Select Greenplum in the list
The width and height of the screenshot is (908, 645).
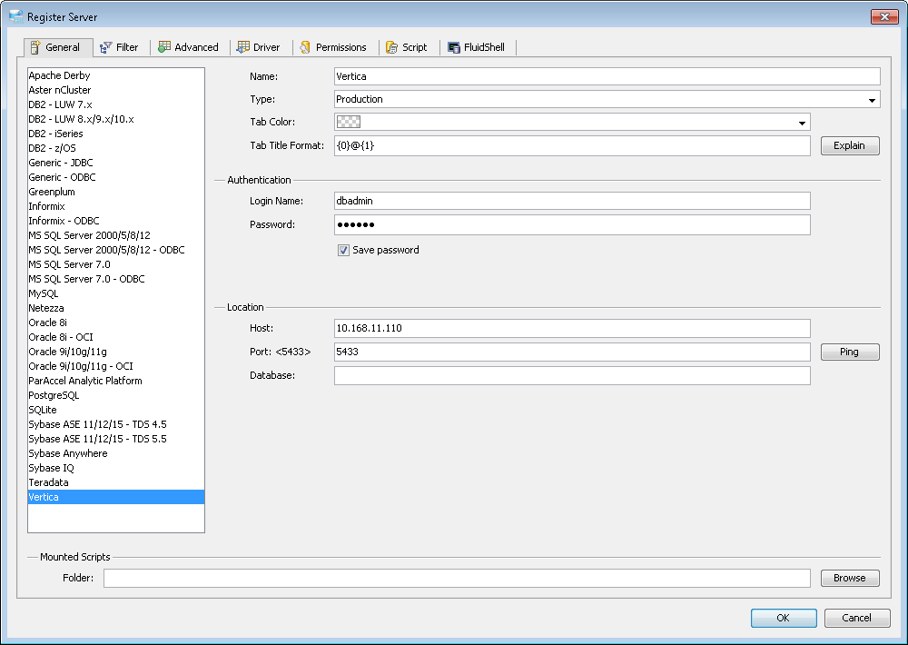(x=116, y=192)
